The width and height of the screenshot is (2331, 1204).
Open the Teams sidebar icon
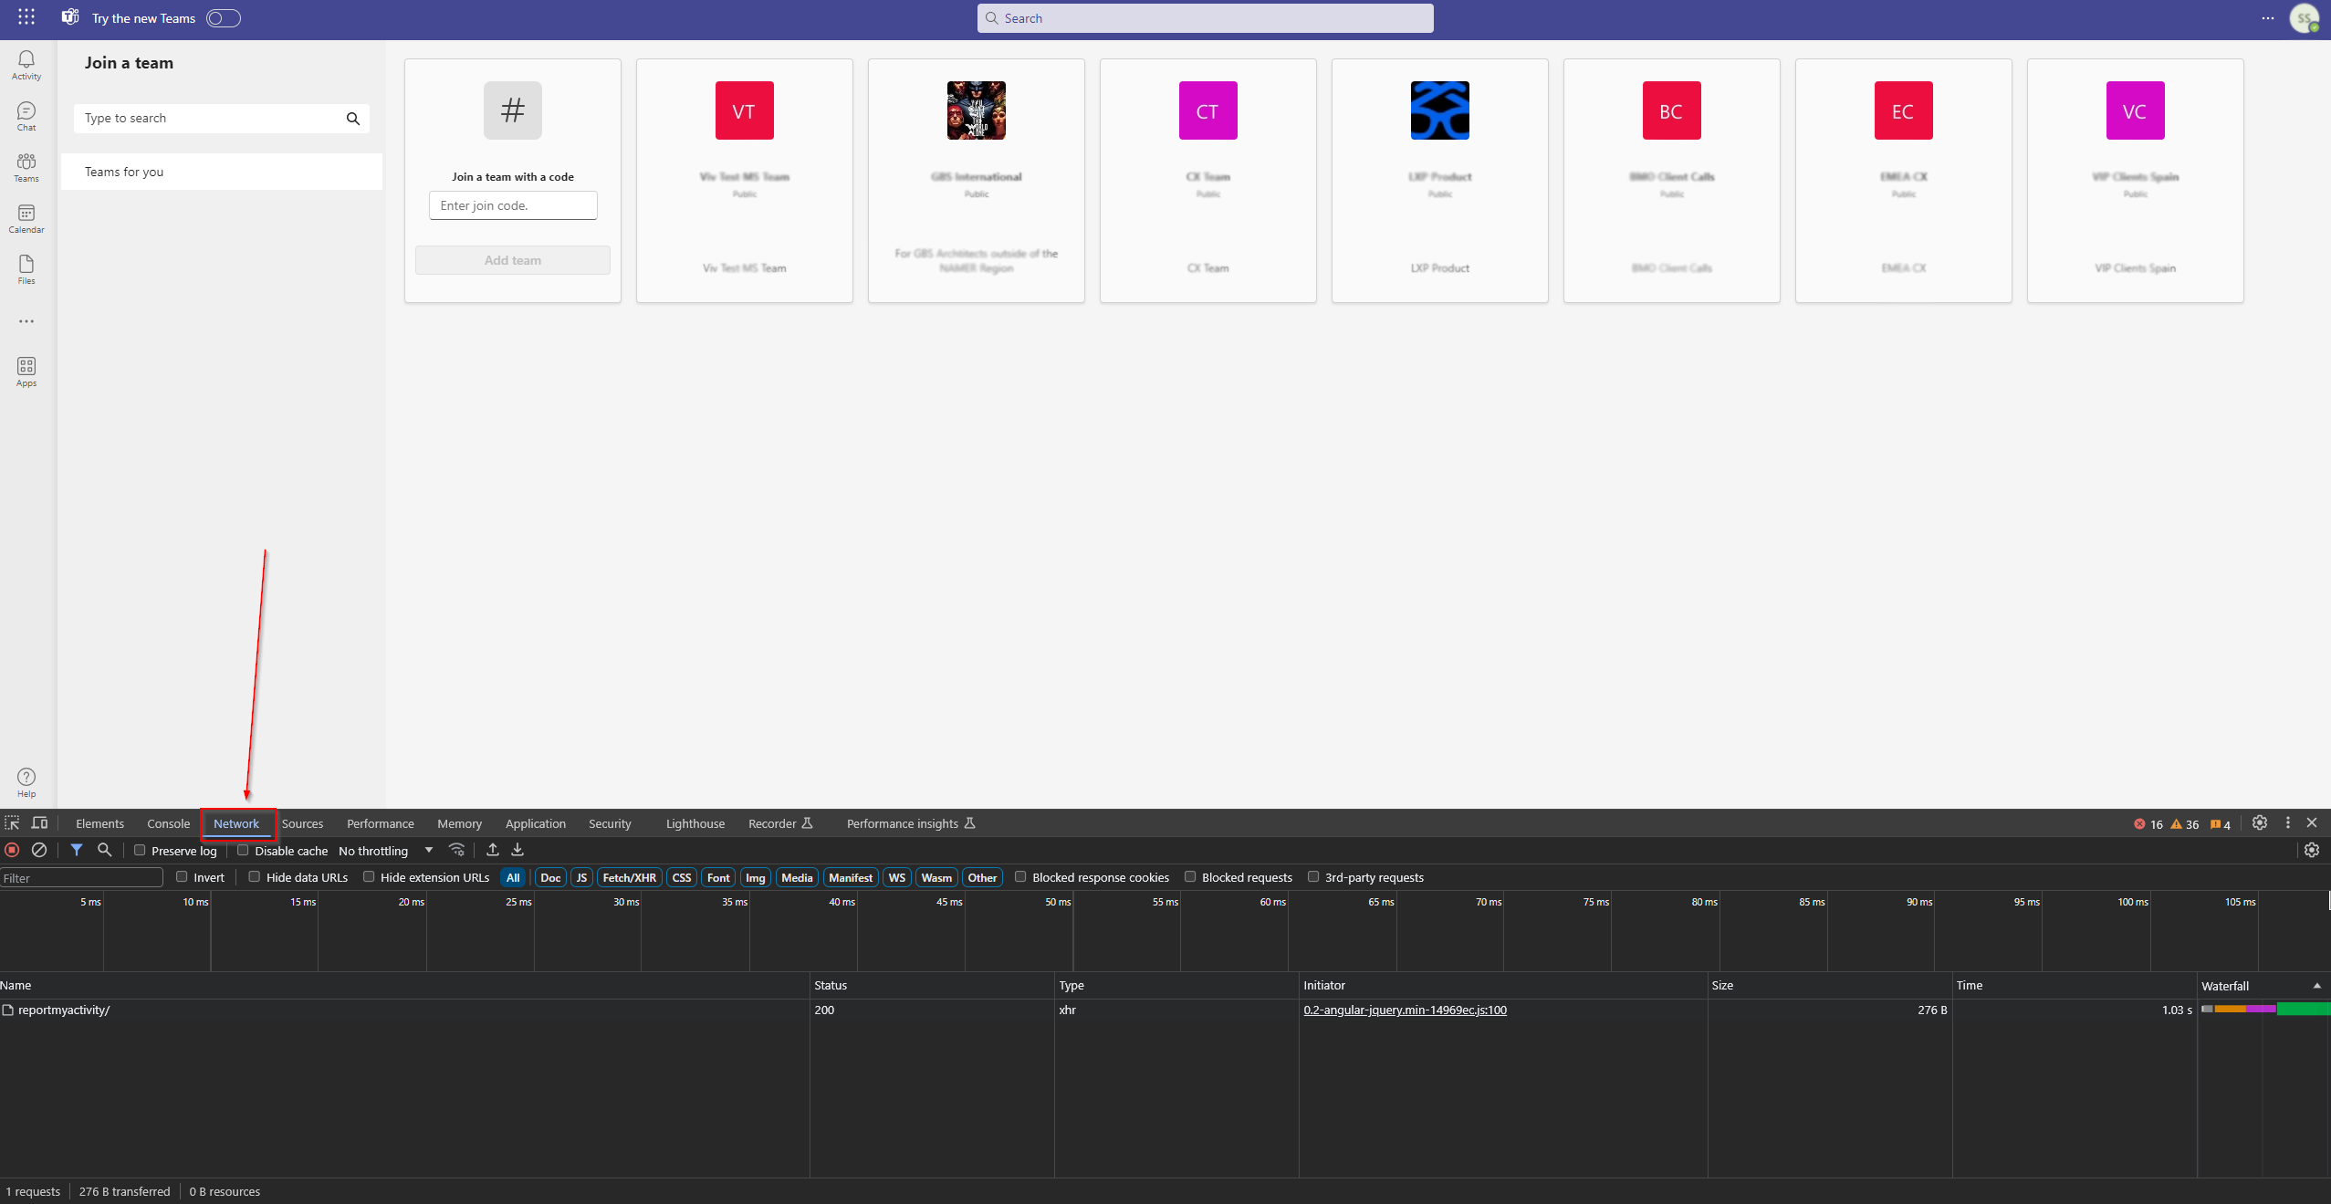click(26, 167)
